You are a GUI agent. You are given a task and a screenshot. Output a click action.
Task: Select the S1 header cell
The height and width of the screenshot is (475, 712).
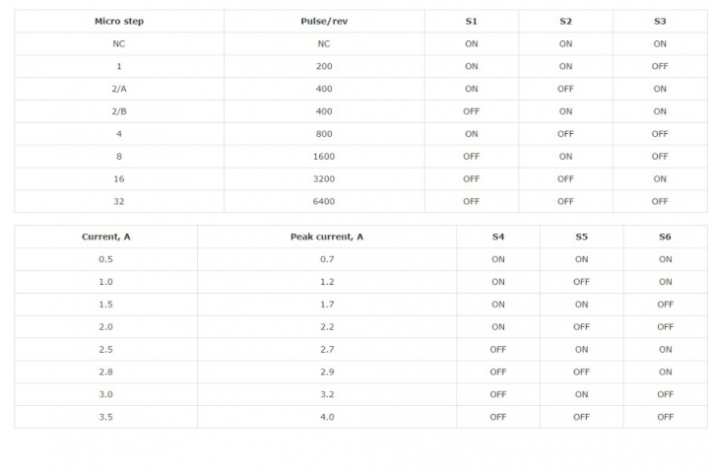pyautogui.click(x=472, y=22)
